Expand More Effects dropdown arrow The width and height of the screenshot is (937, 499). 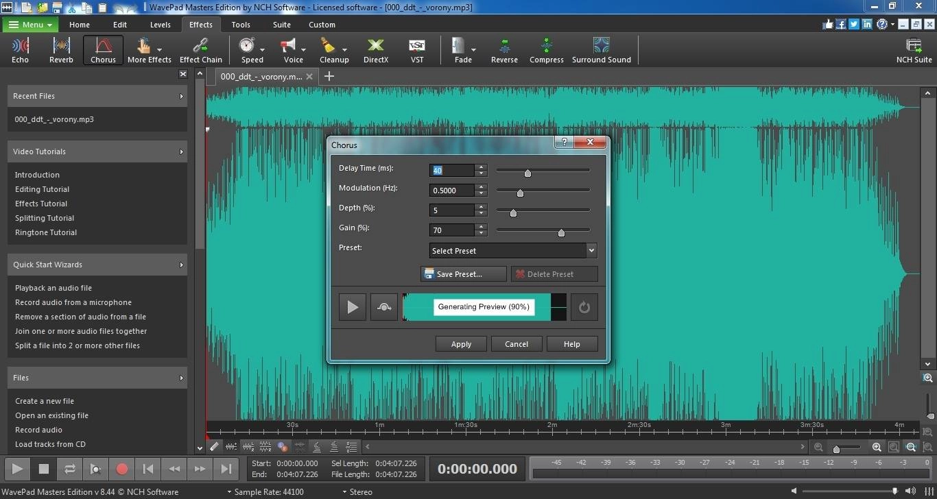159,49
